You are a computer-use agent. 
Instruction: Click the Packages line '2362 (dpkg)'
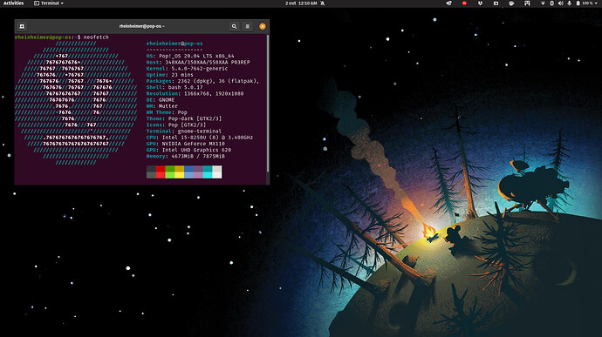pos(202,81)
